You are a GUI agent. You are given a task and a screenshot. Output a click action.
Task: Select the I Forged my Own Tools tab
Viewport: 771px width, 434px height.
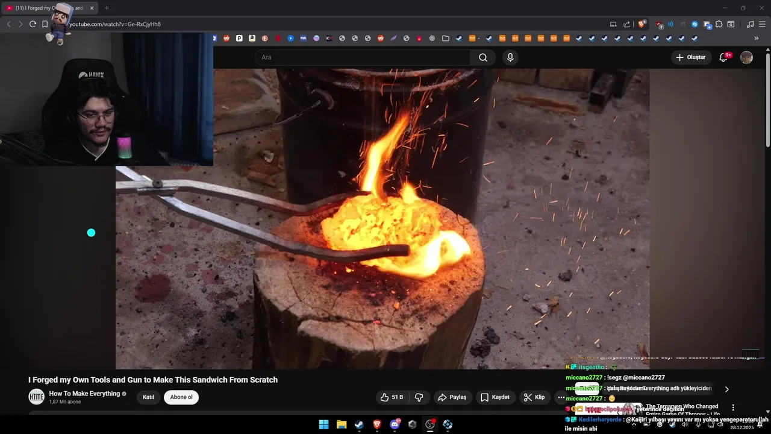tap(49, 8)
